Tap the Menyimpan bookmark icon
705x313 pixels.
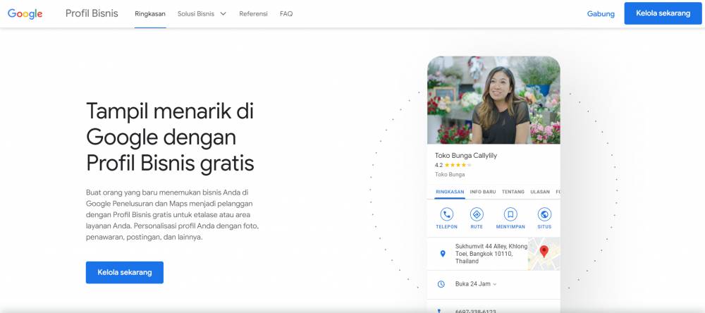[510, 214]
